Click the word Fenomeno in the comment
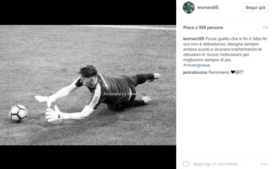 pos(219,72)
